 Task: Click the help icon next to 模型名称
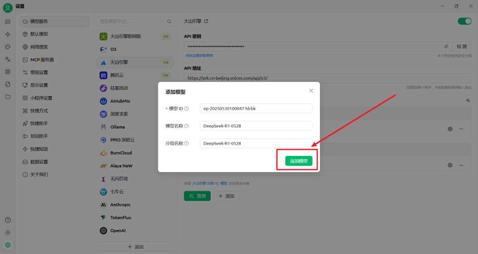187,126
